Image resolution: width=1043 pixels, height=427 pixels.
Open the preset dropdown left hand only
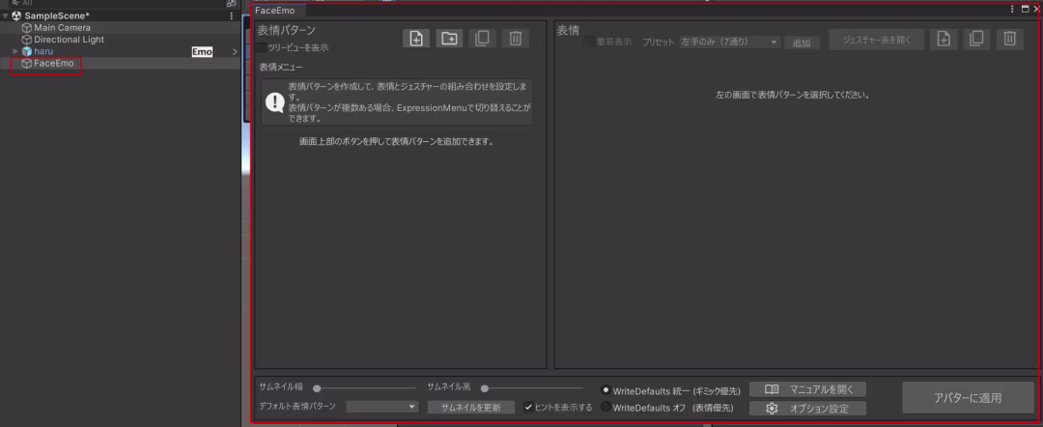click(x=729, y=42)
